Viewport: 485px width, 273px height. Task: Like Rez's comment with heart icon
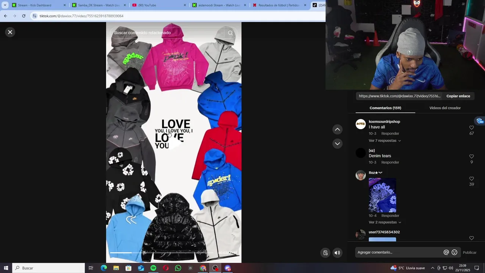(471, 179)
